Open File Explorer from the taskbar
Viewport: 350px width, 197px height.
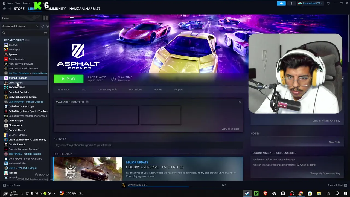tap(319, 193)
